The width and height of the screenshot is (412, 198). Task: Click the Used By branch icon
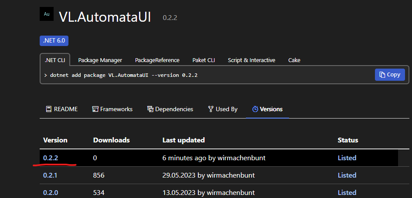coord(211,109)
